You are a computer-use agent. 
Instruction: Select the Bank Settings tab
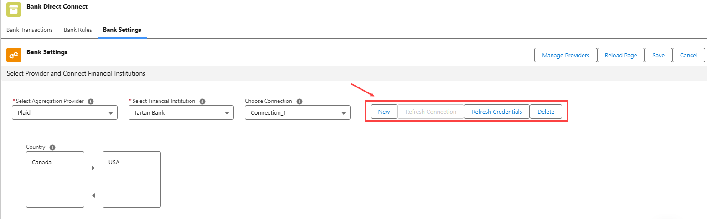[x=122, y=30]
